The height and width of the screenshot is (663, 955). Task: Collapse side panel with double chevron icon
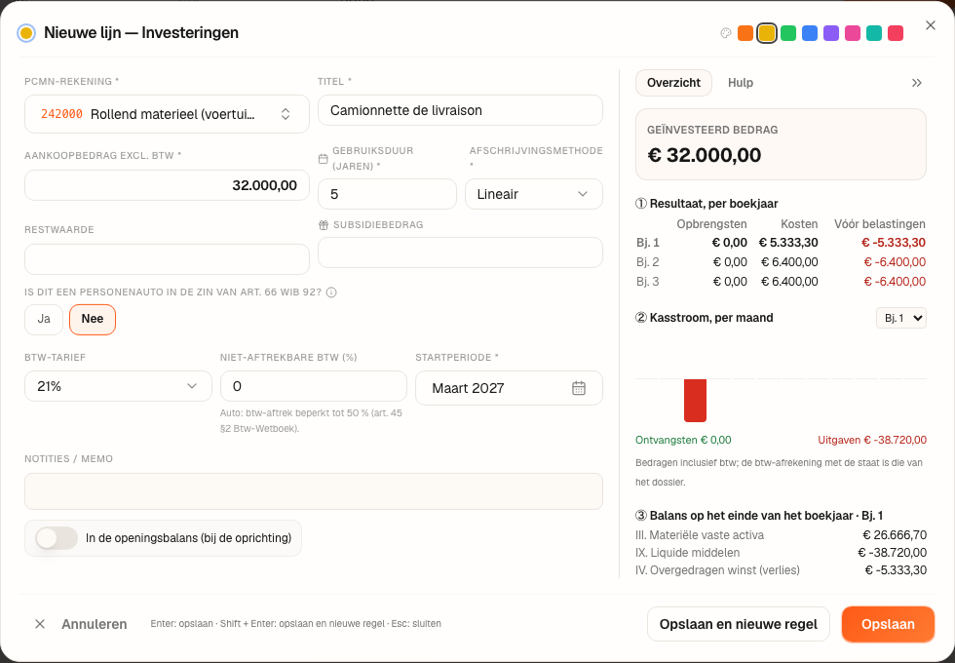coord(917,83)
